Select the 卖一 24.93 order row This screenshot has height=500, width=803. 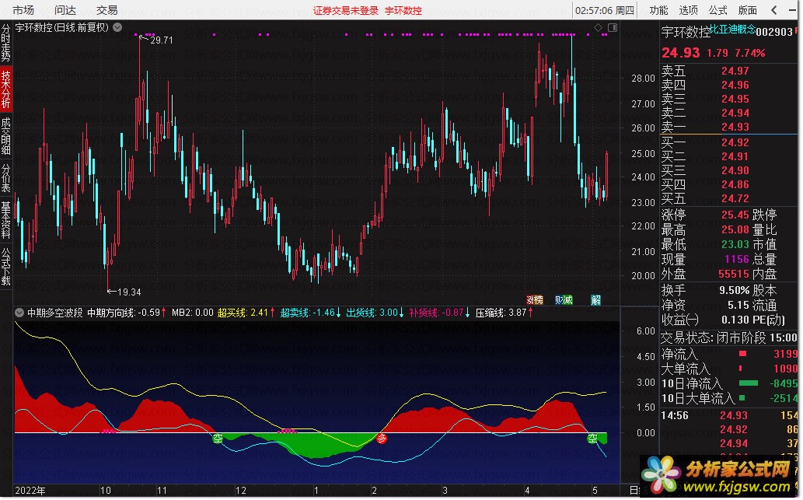(x=728, y=127)
